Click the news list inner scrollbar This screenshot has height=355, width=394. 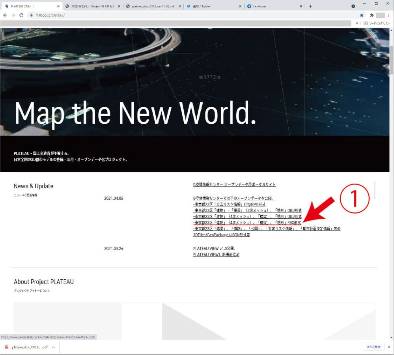(375, 190)
